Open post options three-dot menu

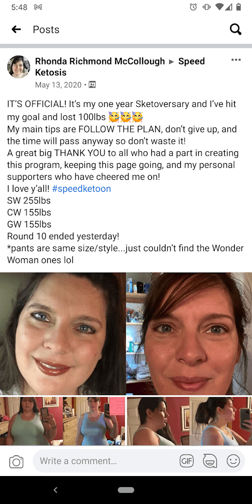236,60
